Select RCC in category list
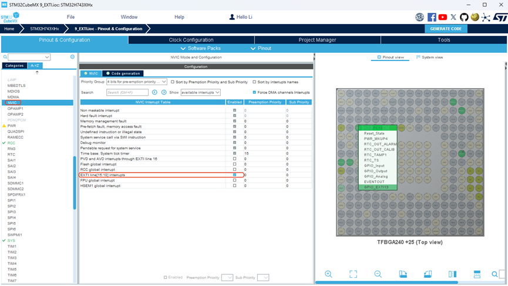The image size is (508, 286). click(11, 143)
